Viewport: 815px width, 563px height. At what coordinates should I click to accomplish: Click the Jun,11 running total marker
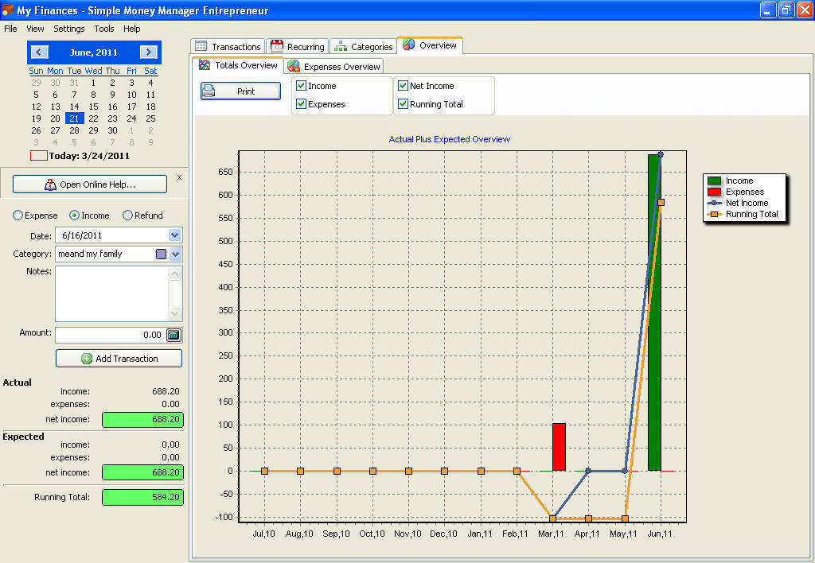pyautogui.click(x=661, y=203)
